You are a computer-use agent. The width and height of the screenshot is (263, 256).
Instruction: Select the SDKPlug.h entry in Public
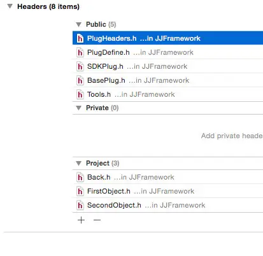coord(167,66)
